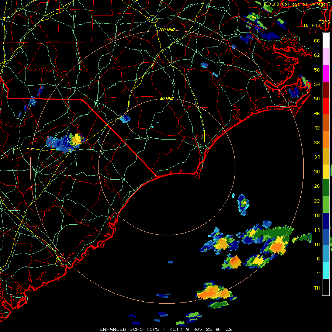Click the '30' legend value
Viewport: 332px width, 332px height.
317,172
